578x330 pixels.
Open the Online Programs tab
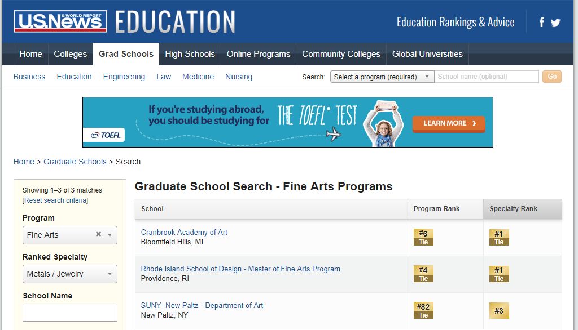[259, 54]
